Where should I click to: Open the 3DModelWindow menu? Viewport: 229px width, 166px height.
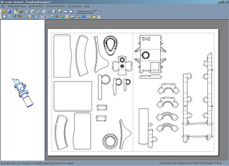17,6
